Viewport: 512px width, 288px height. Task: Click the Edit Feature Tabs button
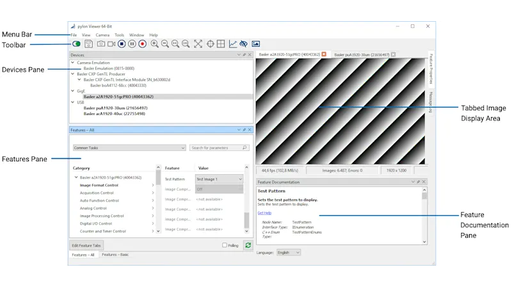point(86,245)
